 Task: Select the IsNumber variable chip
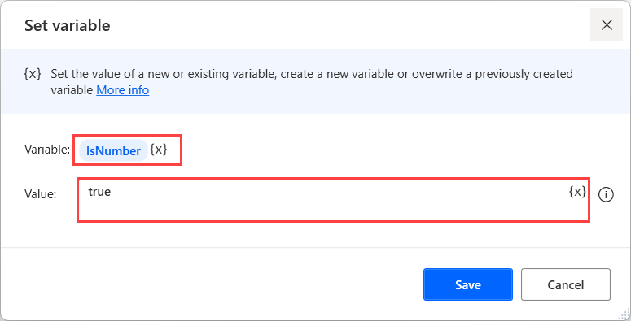coord(113,150)
